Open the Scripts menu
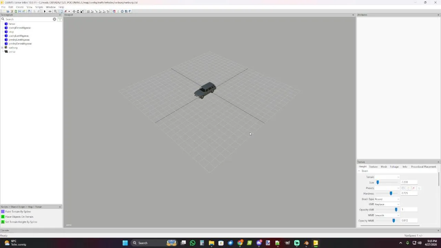The width and height of the screenshot is (441, 248). pyautogui.click(x=39, y=7)
